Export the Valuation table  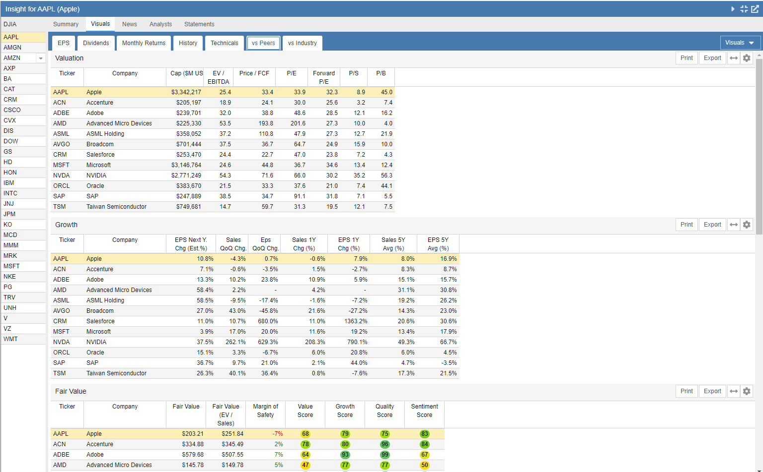pos(712,58)
